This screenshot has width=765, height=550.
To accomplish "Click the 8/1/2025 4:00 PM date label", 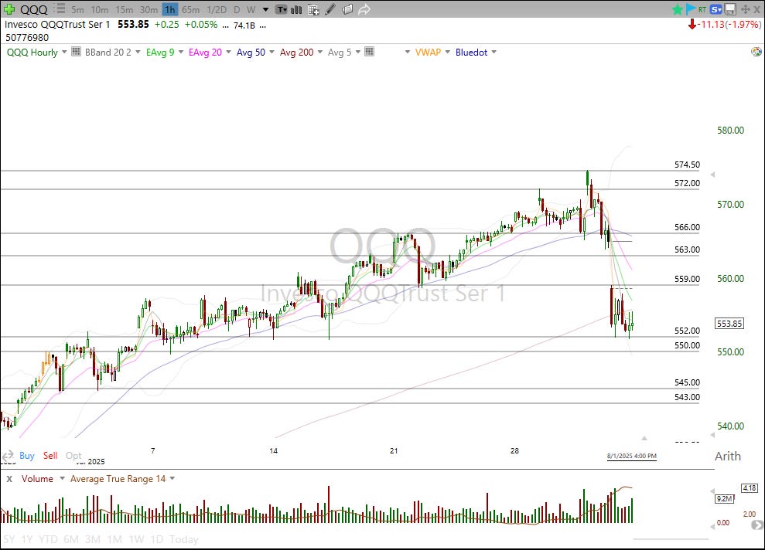I will [x=632, y=456].
